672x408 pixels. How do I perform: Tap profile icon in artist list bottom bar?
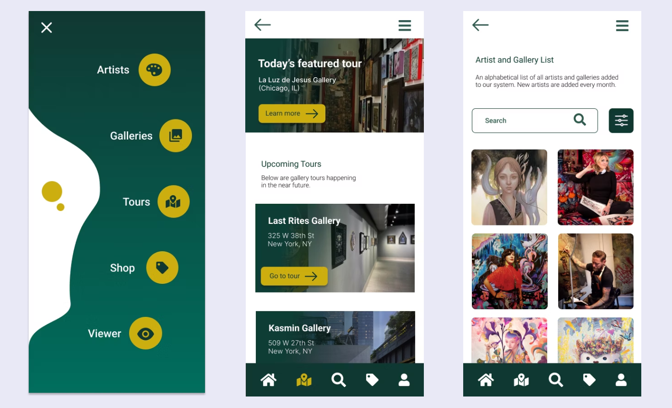tap(621, 380)
